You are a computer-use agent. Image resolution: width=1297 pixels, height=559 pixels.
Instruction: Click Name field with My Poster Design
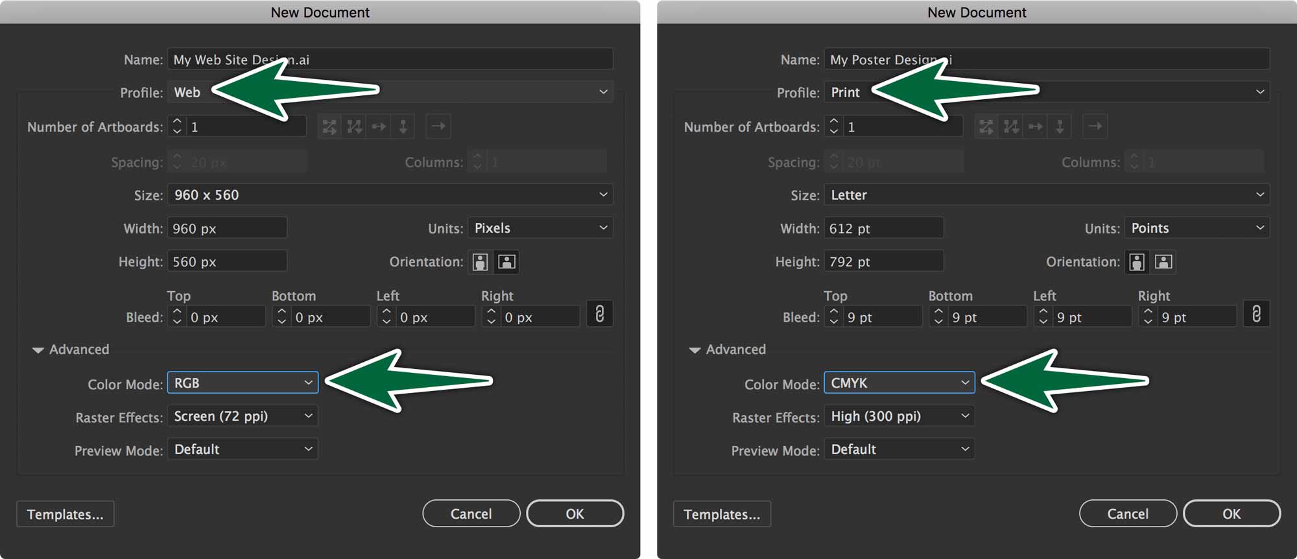[1047, 59]
